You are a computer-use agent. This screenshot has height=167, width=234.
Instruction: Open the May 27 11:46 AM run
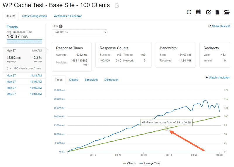[24, 82]
